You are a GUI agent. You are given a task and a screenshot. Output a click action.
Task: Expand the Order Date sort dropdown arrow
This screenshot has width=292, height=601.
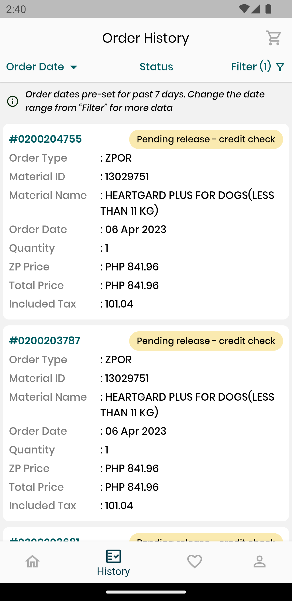click(x=74, y=67)
